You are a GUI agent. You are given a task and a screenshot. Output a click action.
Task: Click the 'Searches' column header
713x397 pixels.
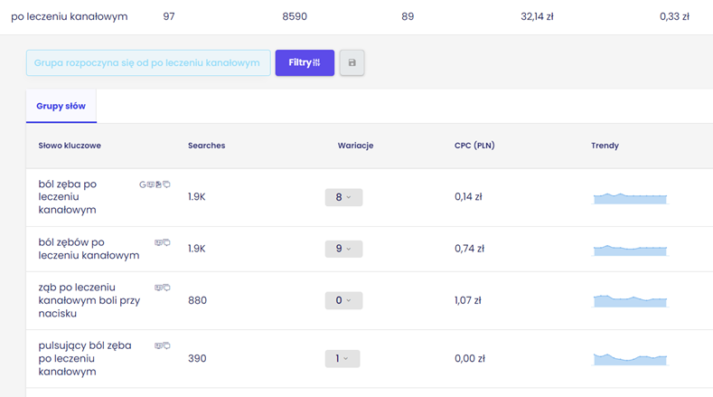point(206,146)
